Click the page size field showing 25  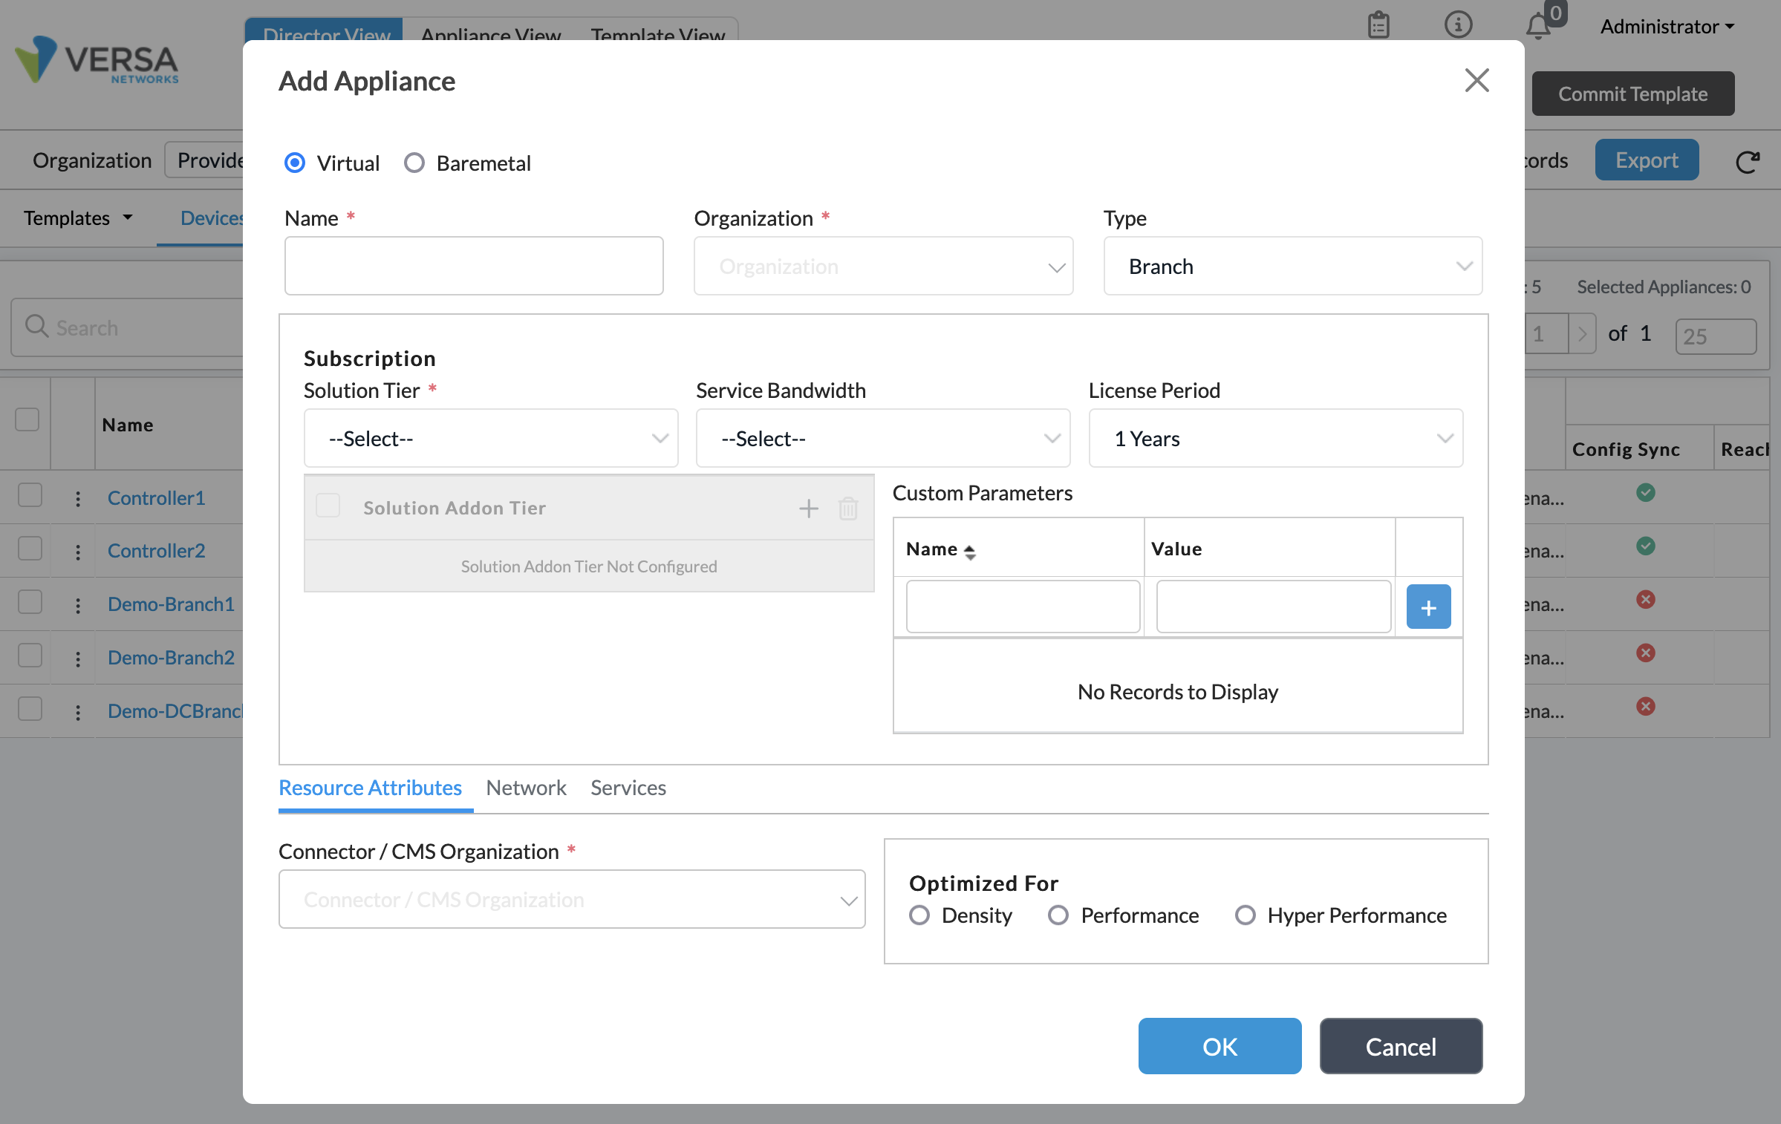1716,336
